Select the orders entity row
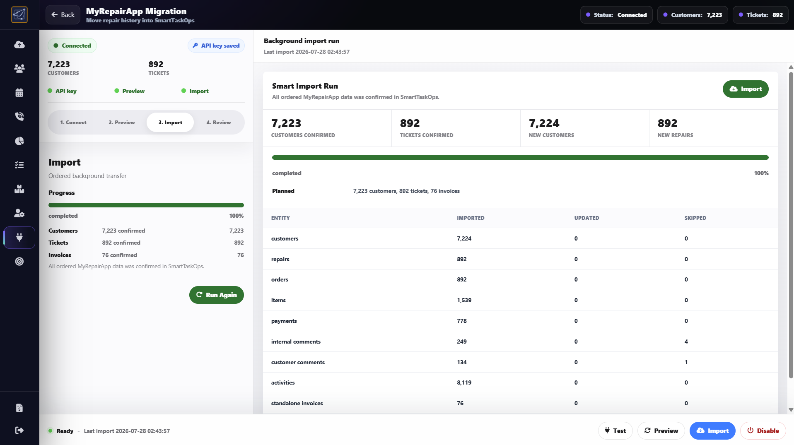The image size is (794, 445). tap(520, 280)
